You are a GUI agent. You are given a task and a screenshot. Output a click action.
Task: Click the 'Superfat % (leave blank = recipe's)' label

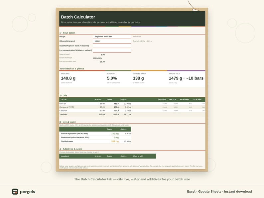74,46
